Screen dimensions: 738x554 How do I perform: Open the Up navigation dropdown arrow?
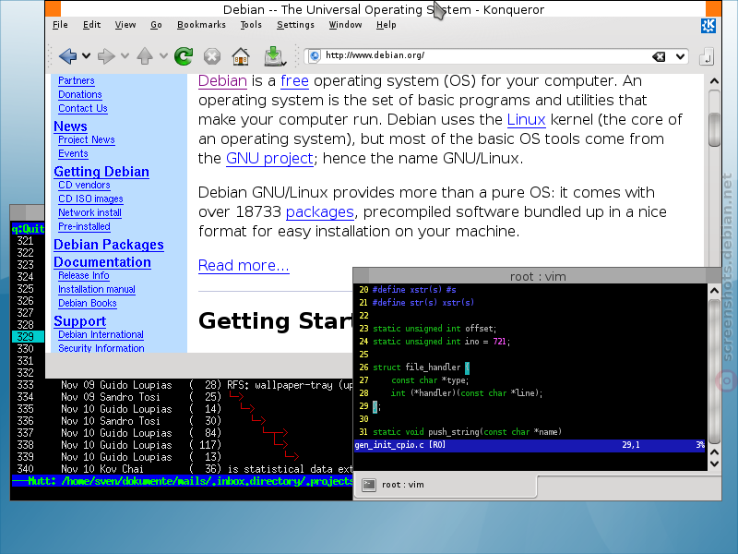click(x=163, y=56)
